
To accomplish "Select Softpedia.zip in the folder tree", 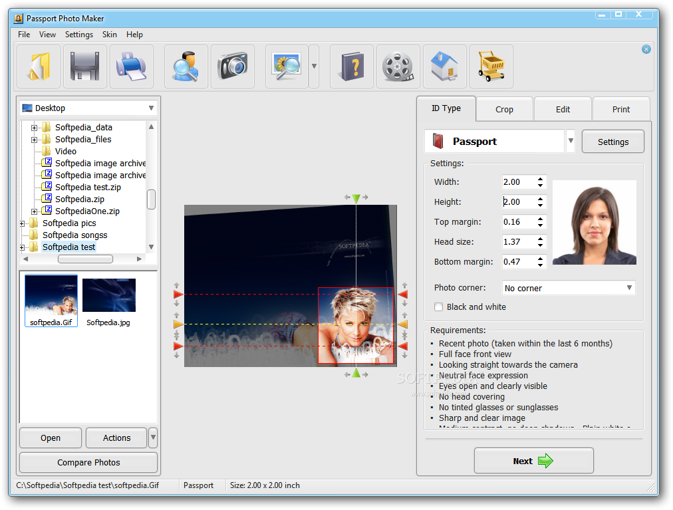I will 79,199.
